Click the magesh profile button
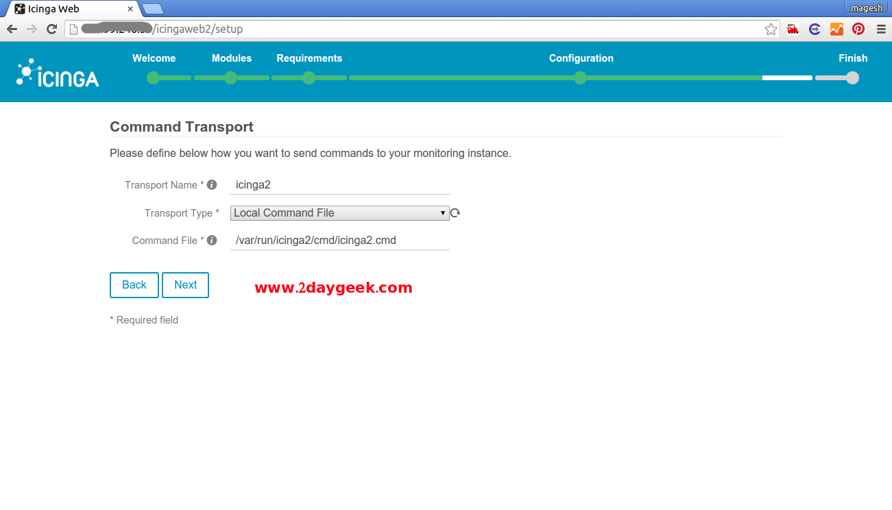The height and width of the screenshot is (510, 892). (x=867, y=8)
